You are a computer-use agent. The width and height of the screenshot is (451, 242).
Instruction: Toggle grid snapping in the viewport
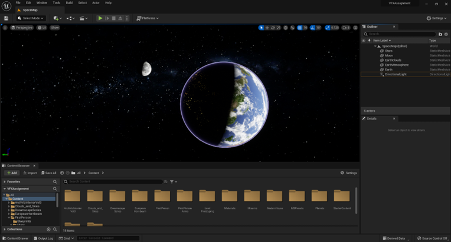300,28
